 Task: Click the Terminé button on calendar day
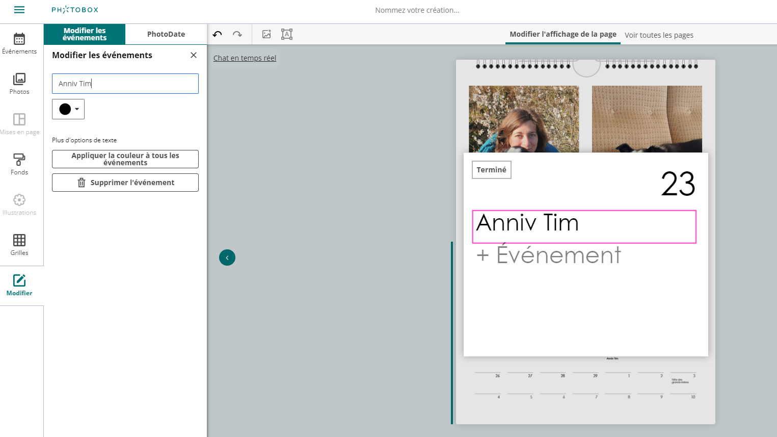click(x=492, y=170)
